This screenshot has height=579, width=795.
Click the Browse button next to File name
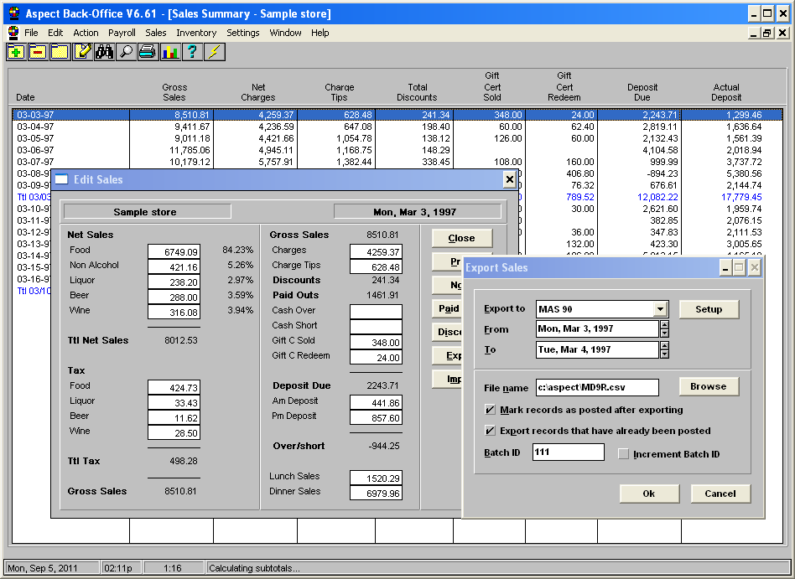click(x=709, y=386)
